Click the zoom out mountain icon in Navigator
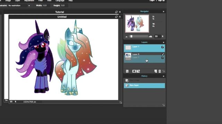Image resolution: width=222 pixels, height=124 pixels. [x=126, y=37]
